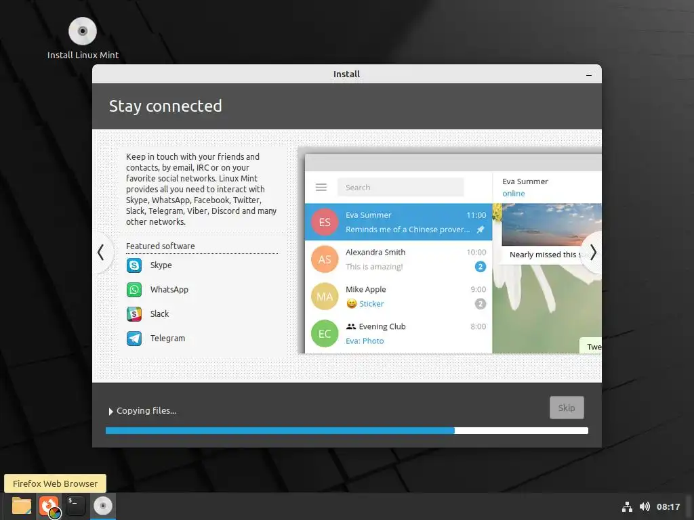Click the pin icon on Eva Summer chat
The height and width of the screenshot is (520, 694).
pyautogui.click(x=481, y=230)
